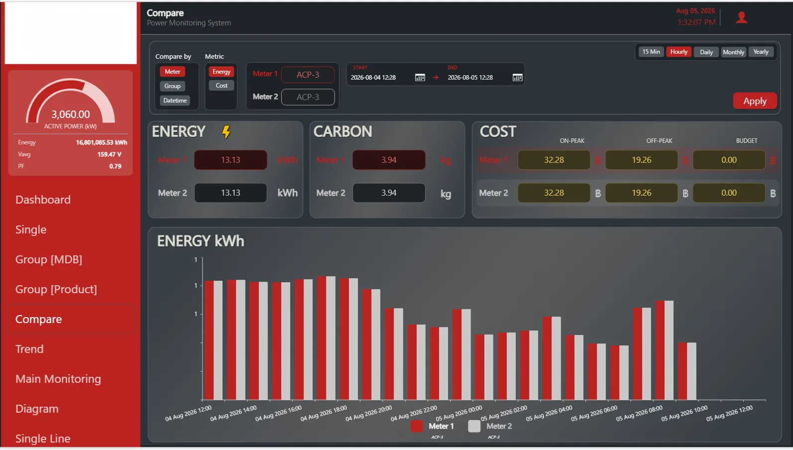This screenshot has height=450, width=793.
Task: Switch interval to 15 Min
Action: point(651,52)
